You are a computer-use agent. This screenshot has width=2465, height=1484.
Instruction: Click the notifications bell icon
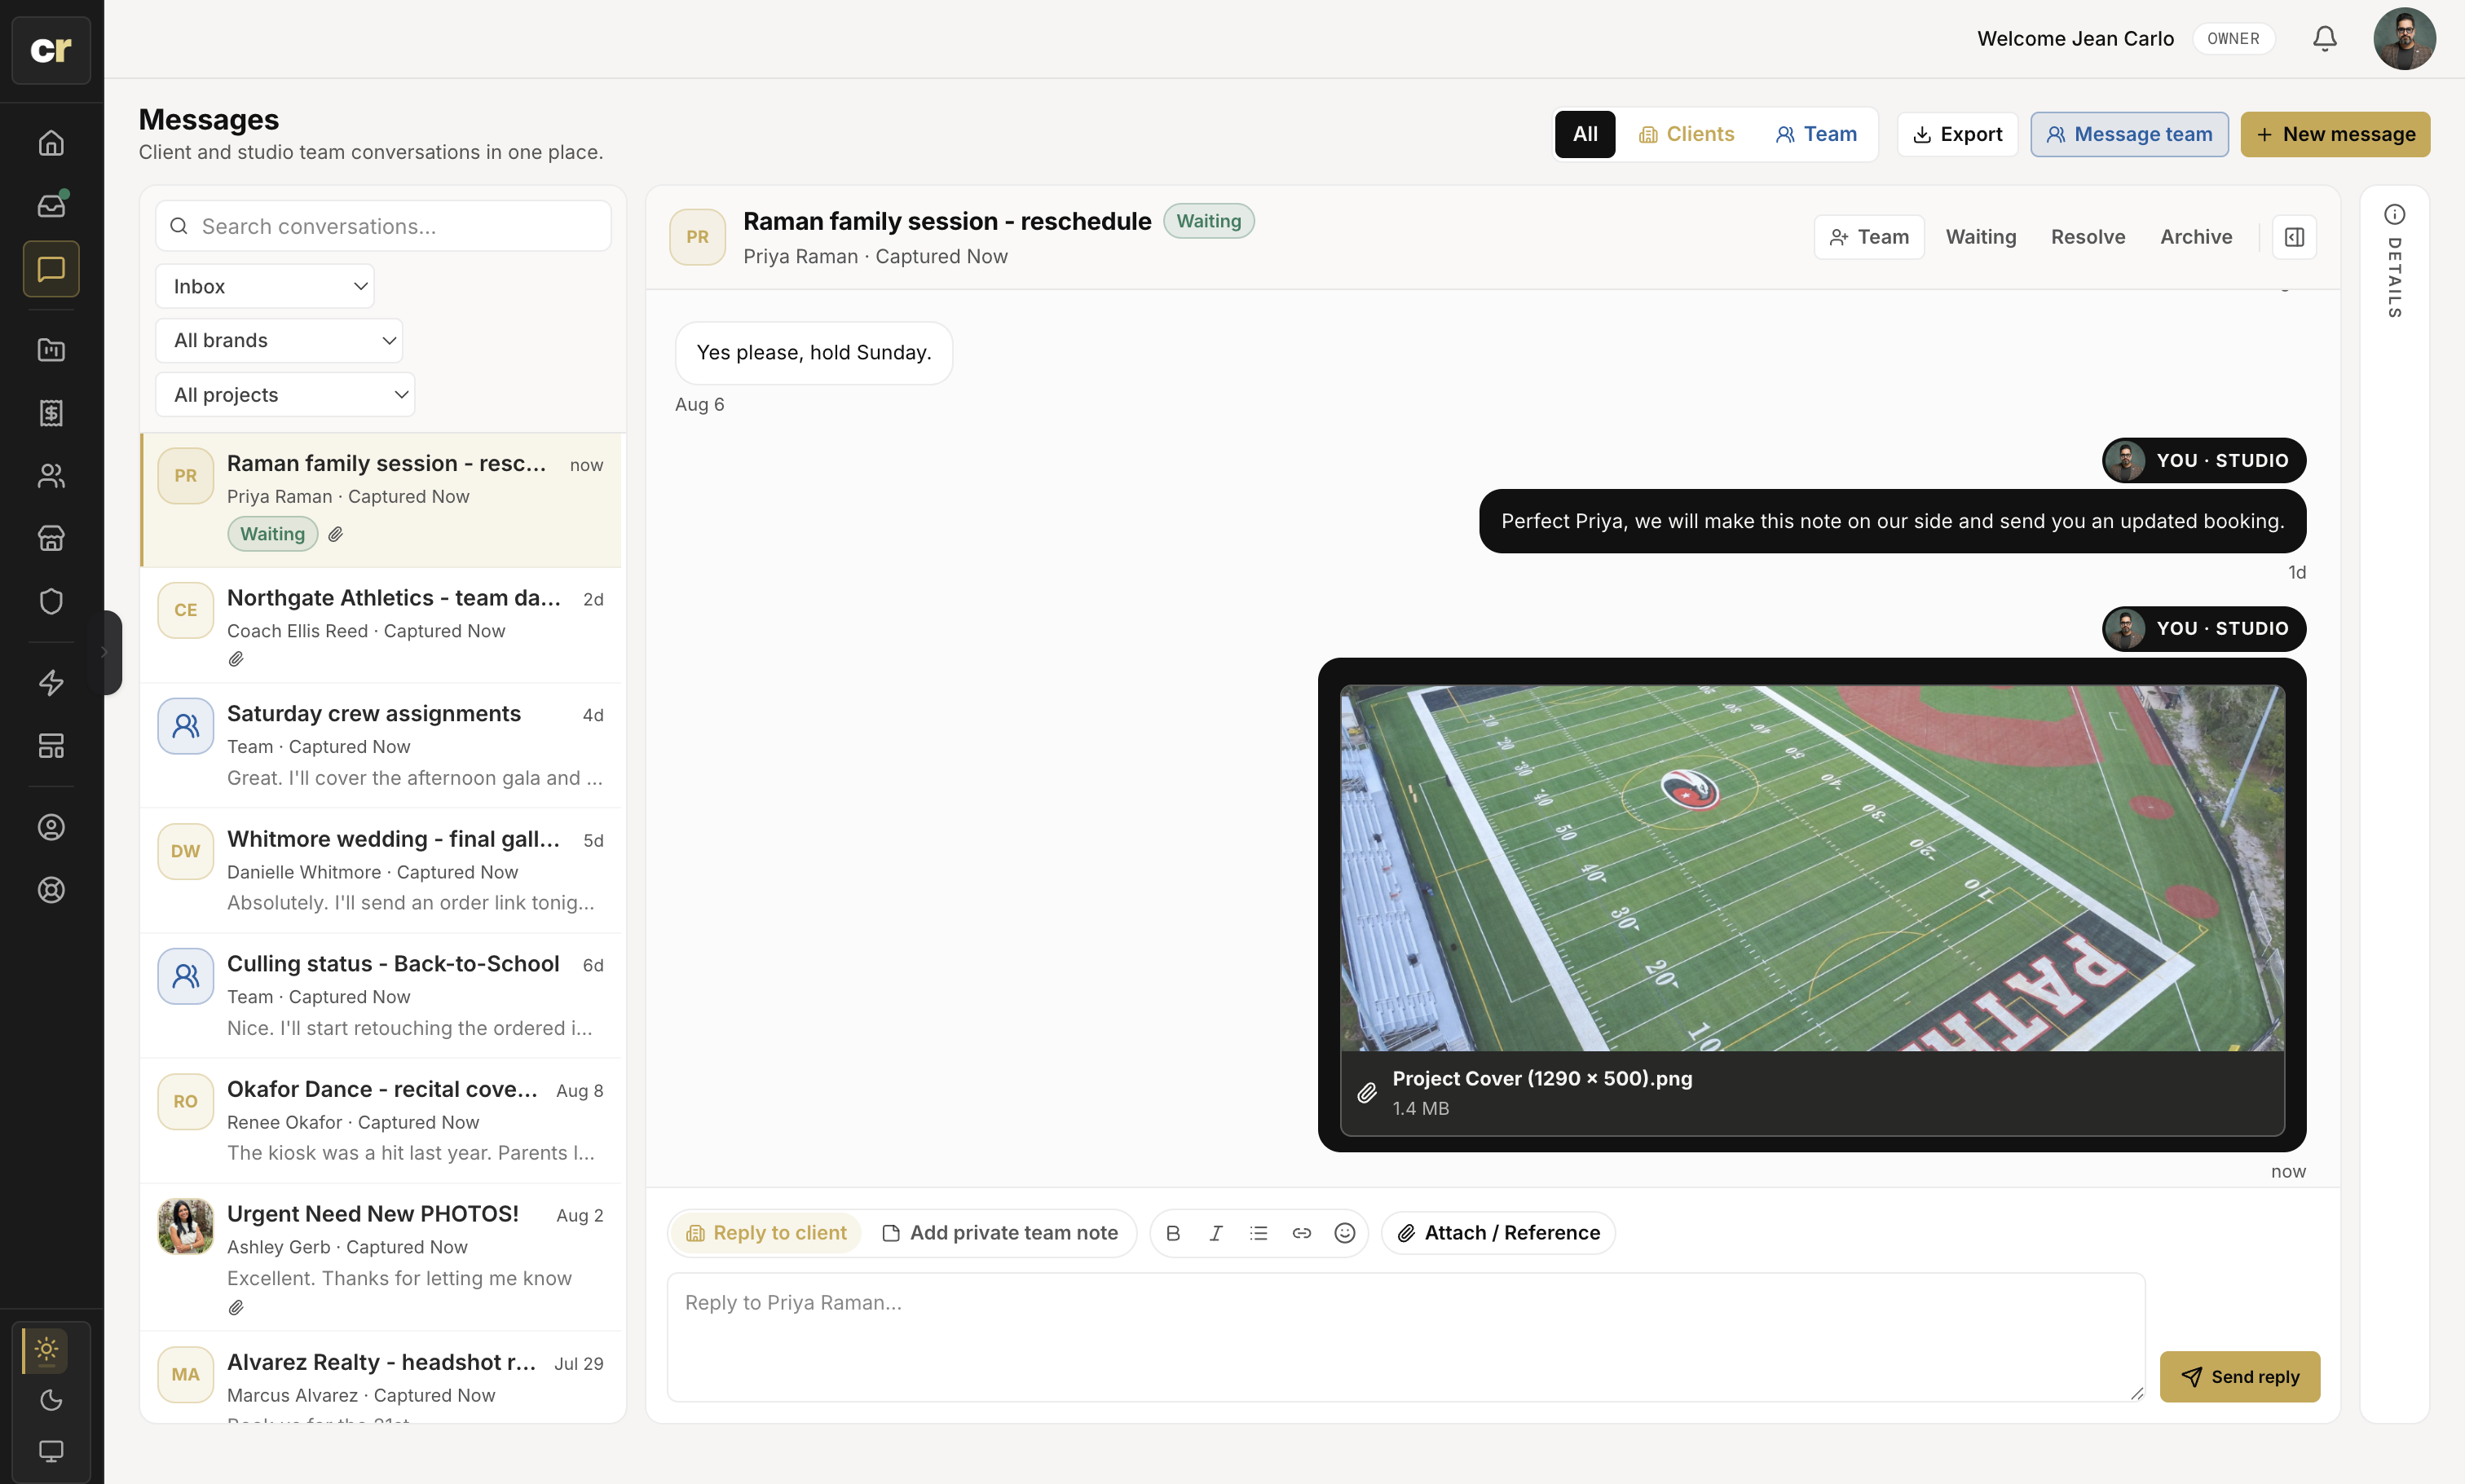2325,39
